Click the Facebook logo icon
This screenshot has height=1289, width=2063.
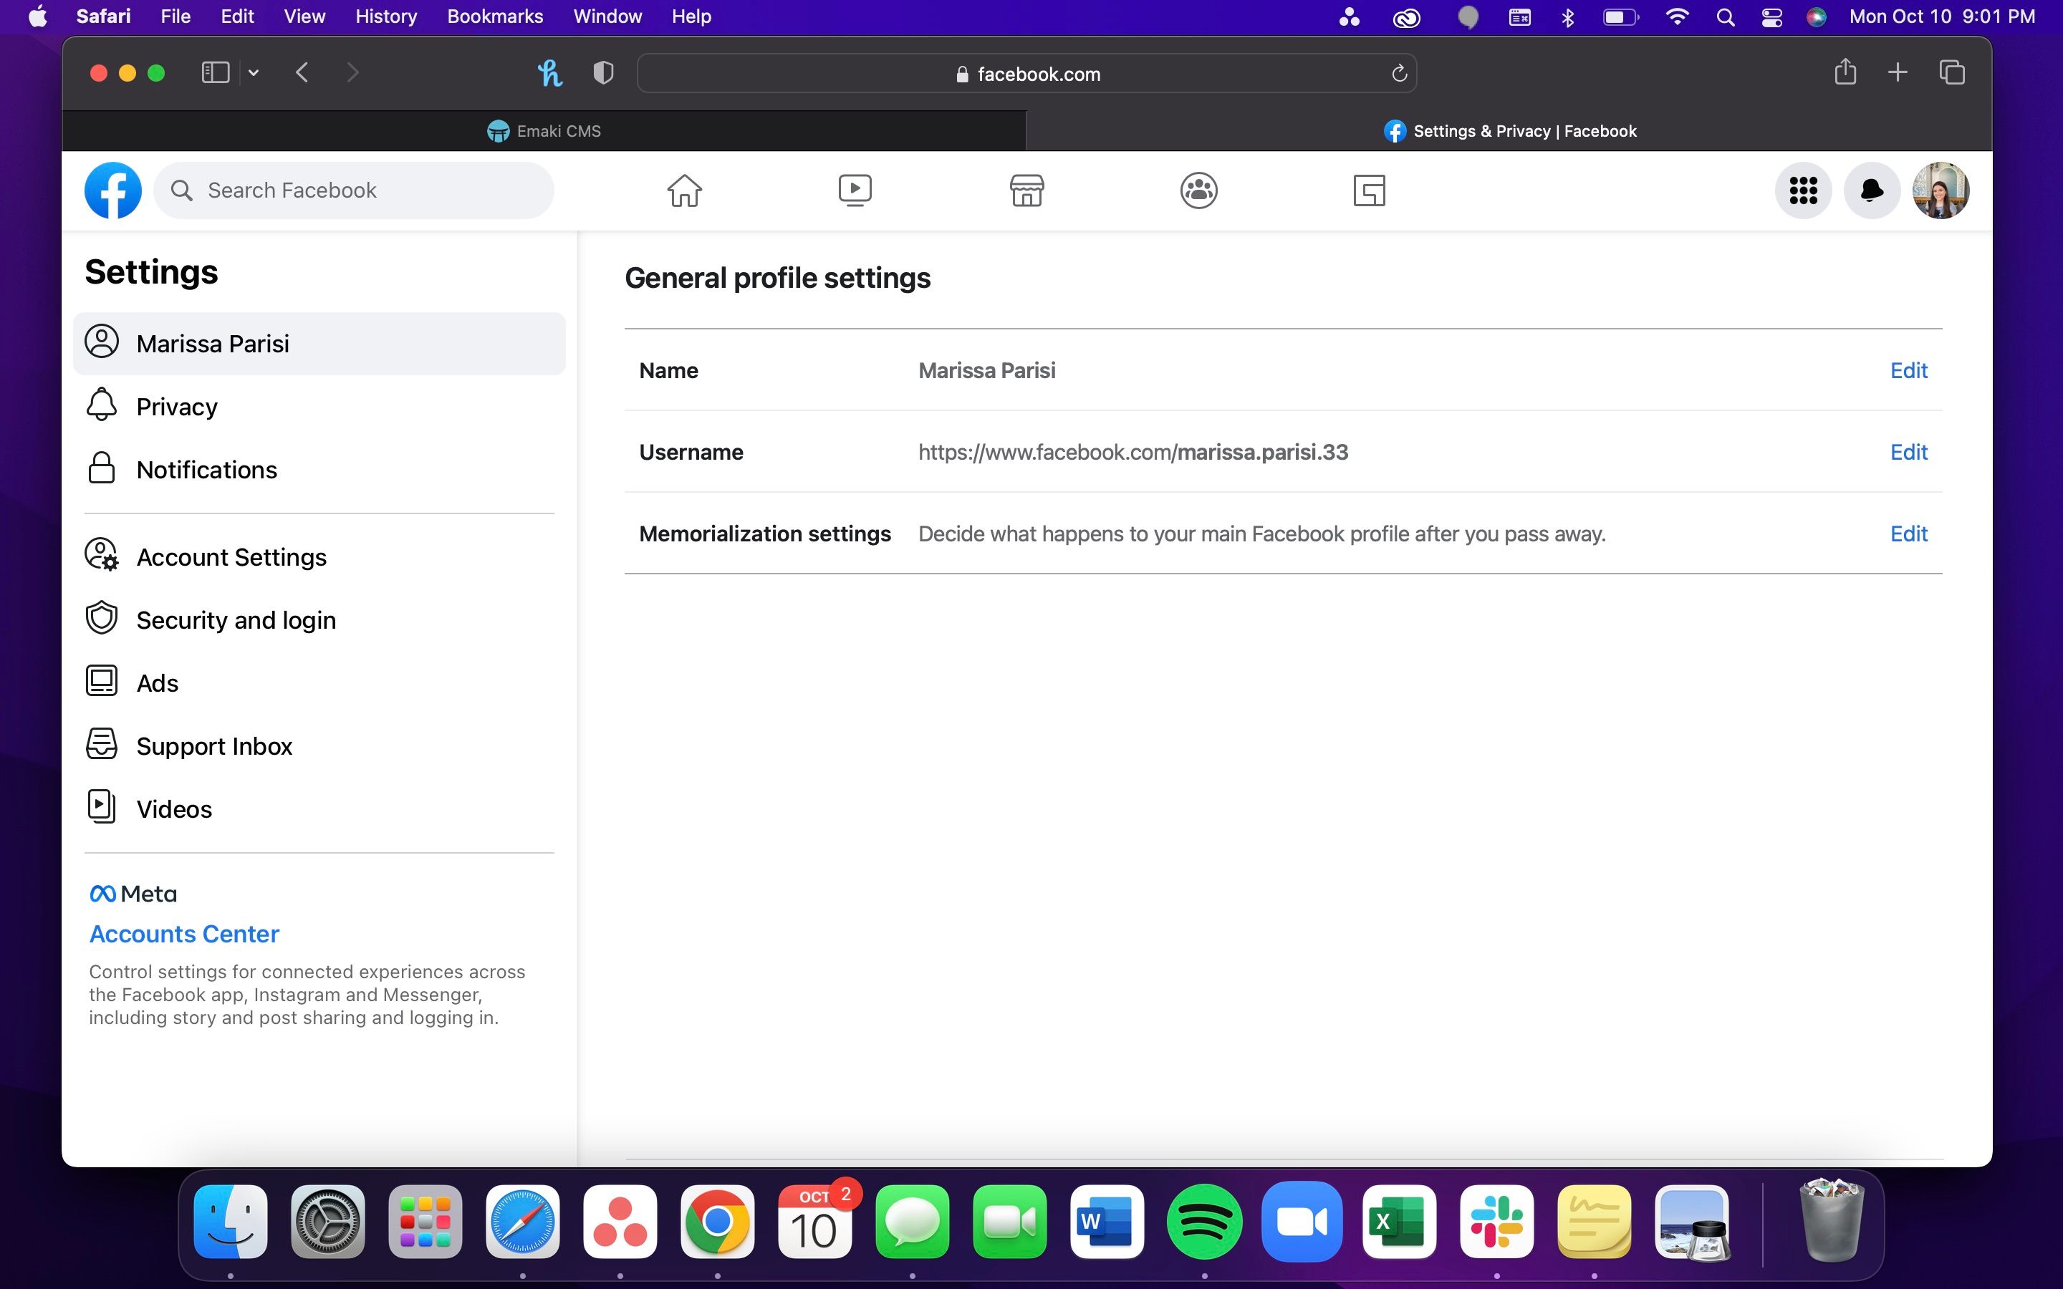115,190
